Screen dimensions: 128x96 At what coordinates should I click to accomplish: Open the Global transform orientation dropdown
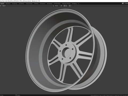click(x=56, y=6)
